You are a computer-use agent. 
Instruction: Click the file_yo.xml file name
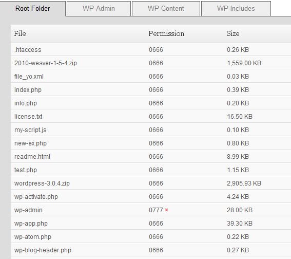(29, 77)
